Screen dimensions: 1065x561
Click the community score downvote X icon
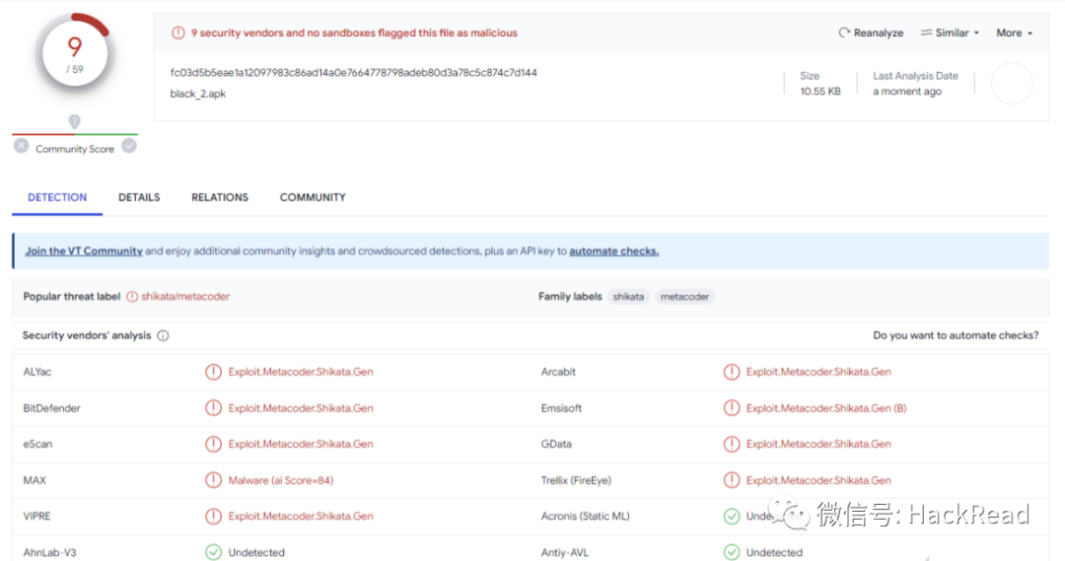[21, 146]
